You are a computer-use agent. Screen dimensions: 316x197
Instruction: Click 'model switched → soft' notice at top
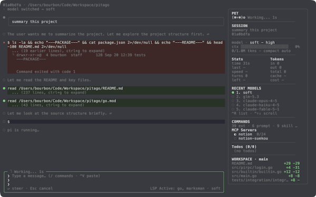pos(31,9)
